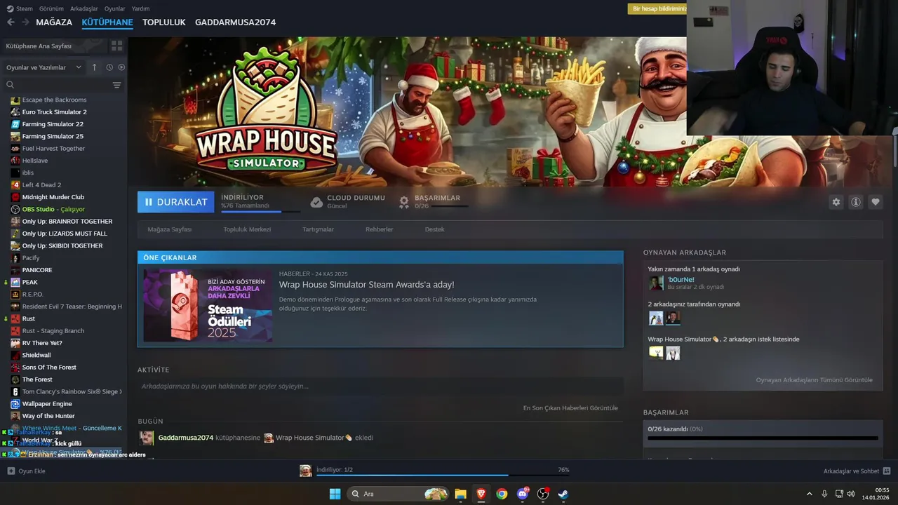Open Mağaza Sayfası game link
Viewport: 898px width, 505px height.
[169, 229]
